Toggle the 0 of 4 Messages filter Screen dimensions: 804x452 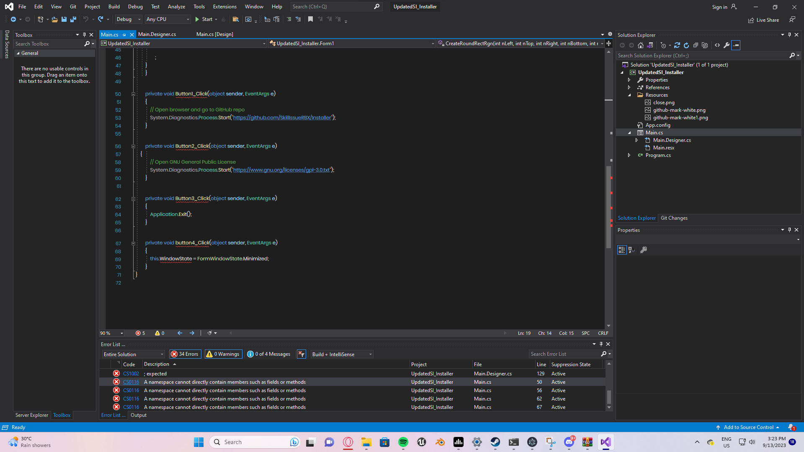pyautogui.click(x=269, y=354)
